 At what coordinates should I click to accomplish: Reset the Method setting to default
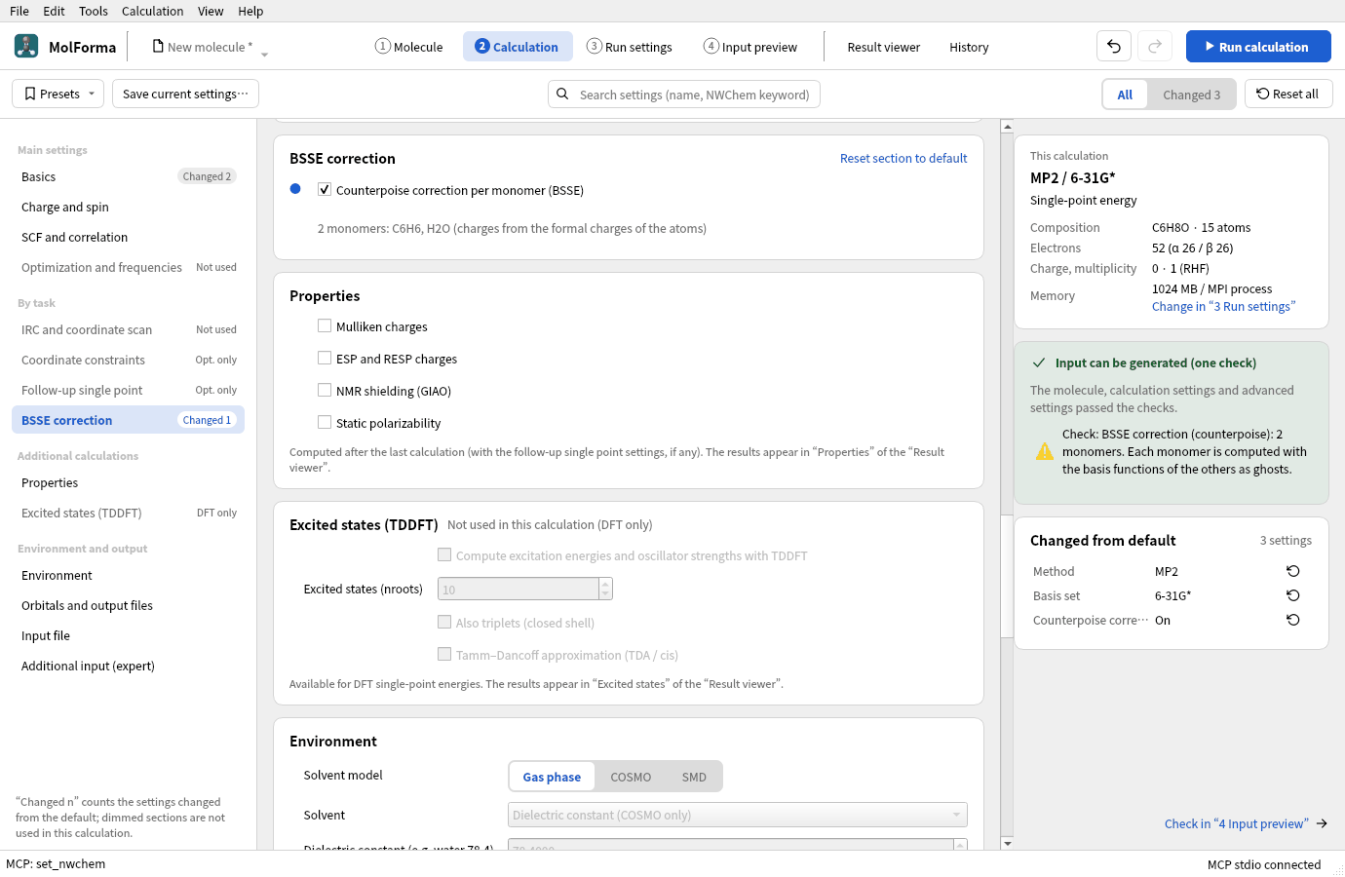click(1293, 571)
